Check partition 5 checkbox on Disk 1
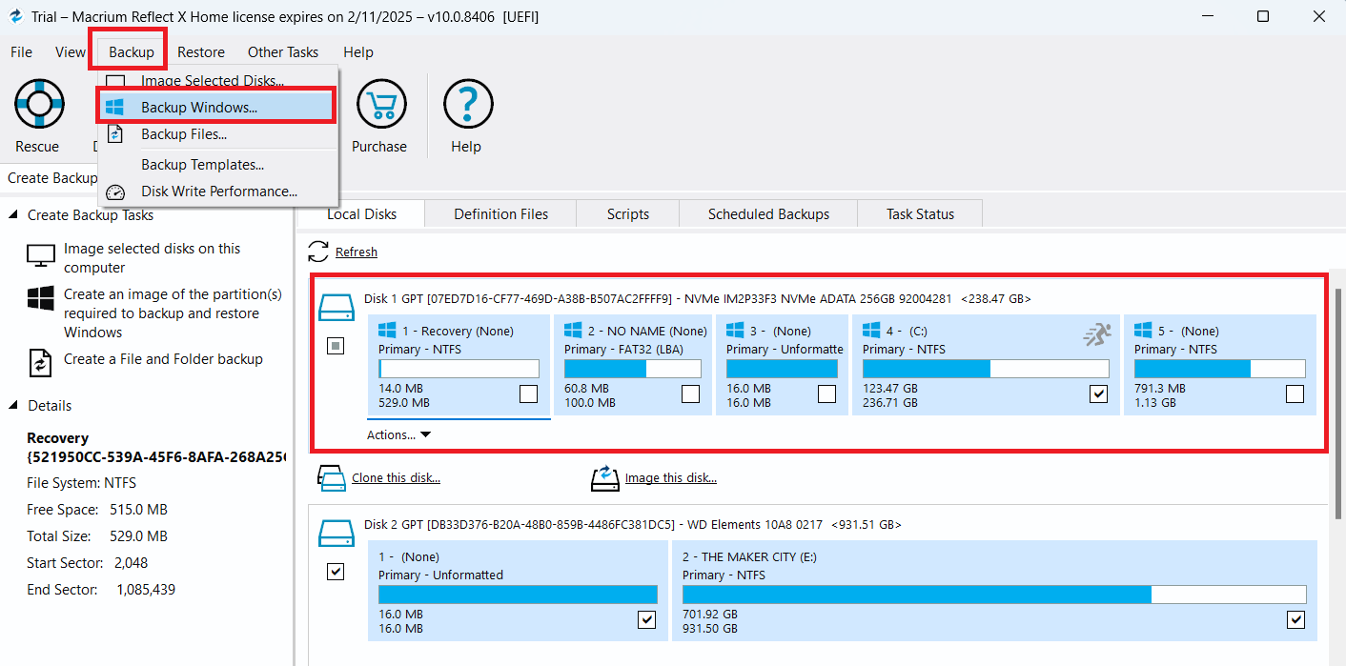 [x=1295, y=394]
